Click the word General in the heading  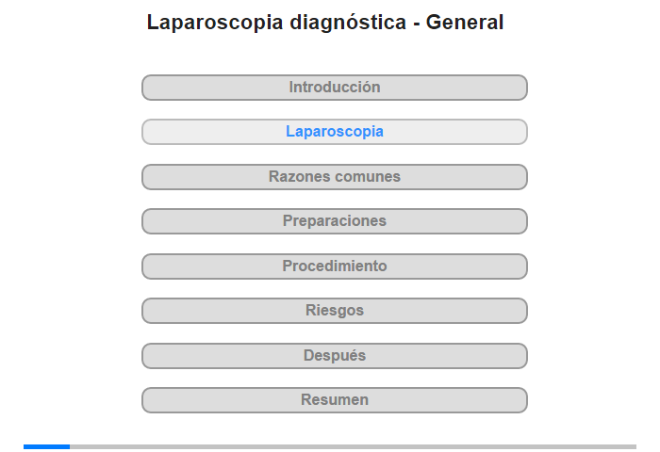[x=465, y=23]
